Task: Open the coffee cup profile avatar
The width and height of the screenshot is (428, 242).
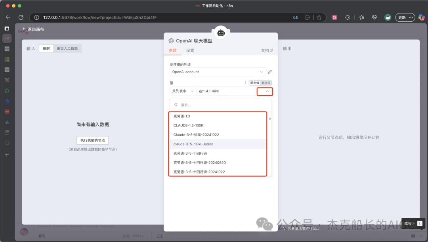Action: (x=388, y=17)
